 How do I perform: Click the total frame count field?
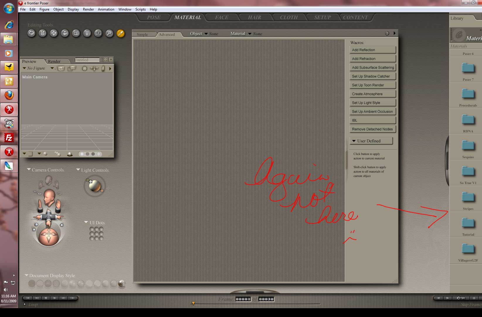point(266,299)
